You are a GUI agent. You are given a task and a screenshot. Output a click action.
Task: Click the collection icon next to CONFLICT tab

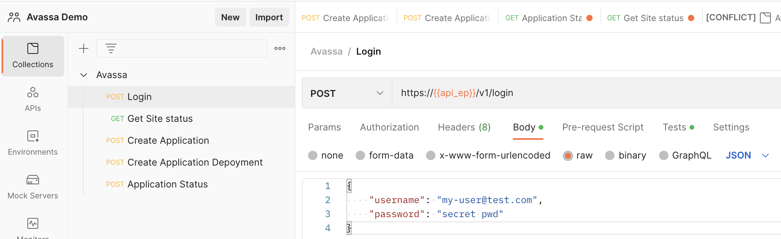click(x=765, y=18)
